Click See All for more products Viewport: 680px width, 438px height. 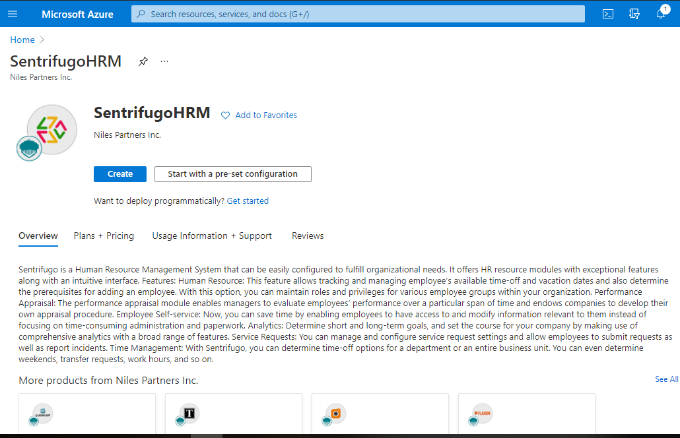click(x=666, y=379)
